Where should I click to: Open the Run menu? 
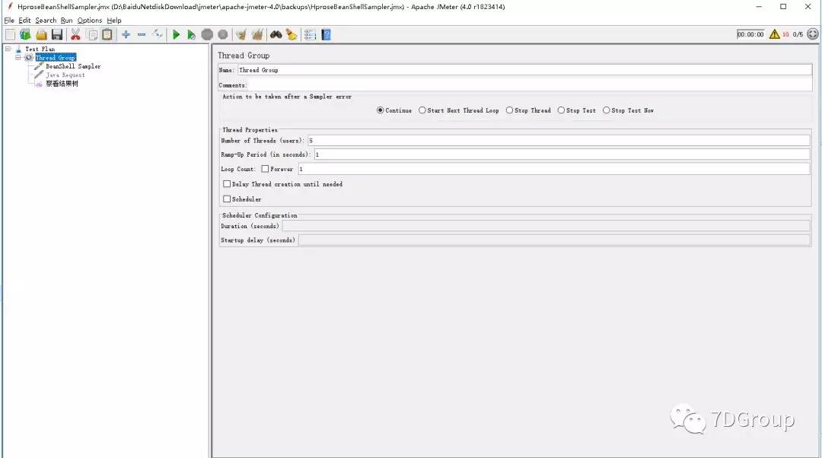[66, 21]
